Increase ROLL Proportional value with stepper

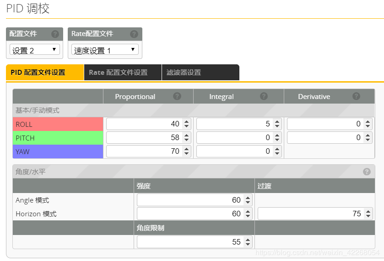coord(187,121)
